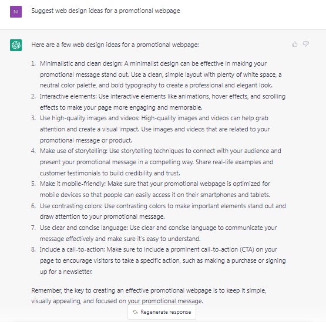Viewport: 326px width, 322px height.
Task: Click the user prompt about web design ideas
Action: click(106, 11)
